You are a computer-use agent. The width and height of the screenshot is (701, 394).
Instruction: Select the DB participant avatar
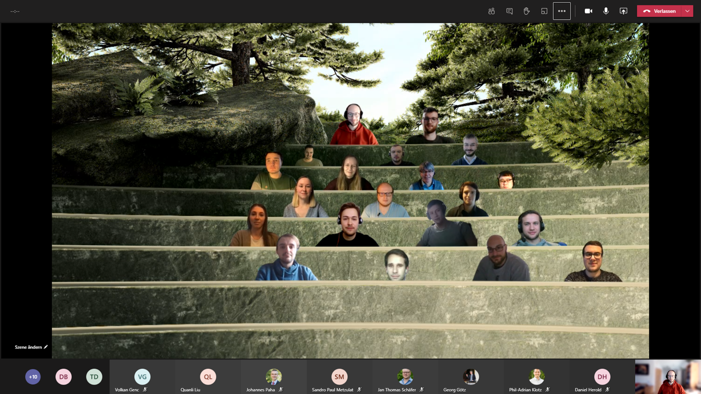64,376
